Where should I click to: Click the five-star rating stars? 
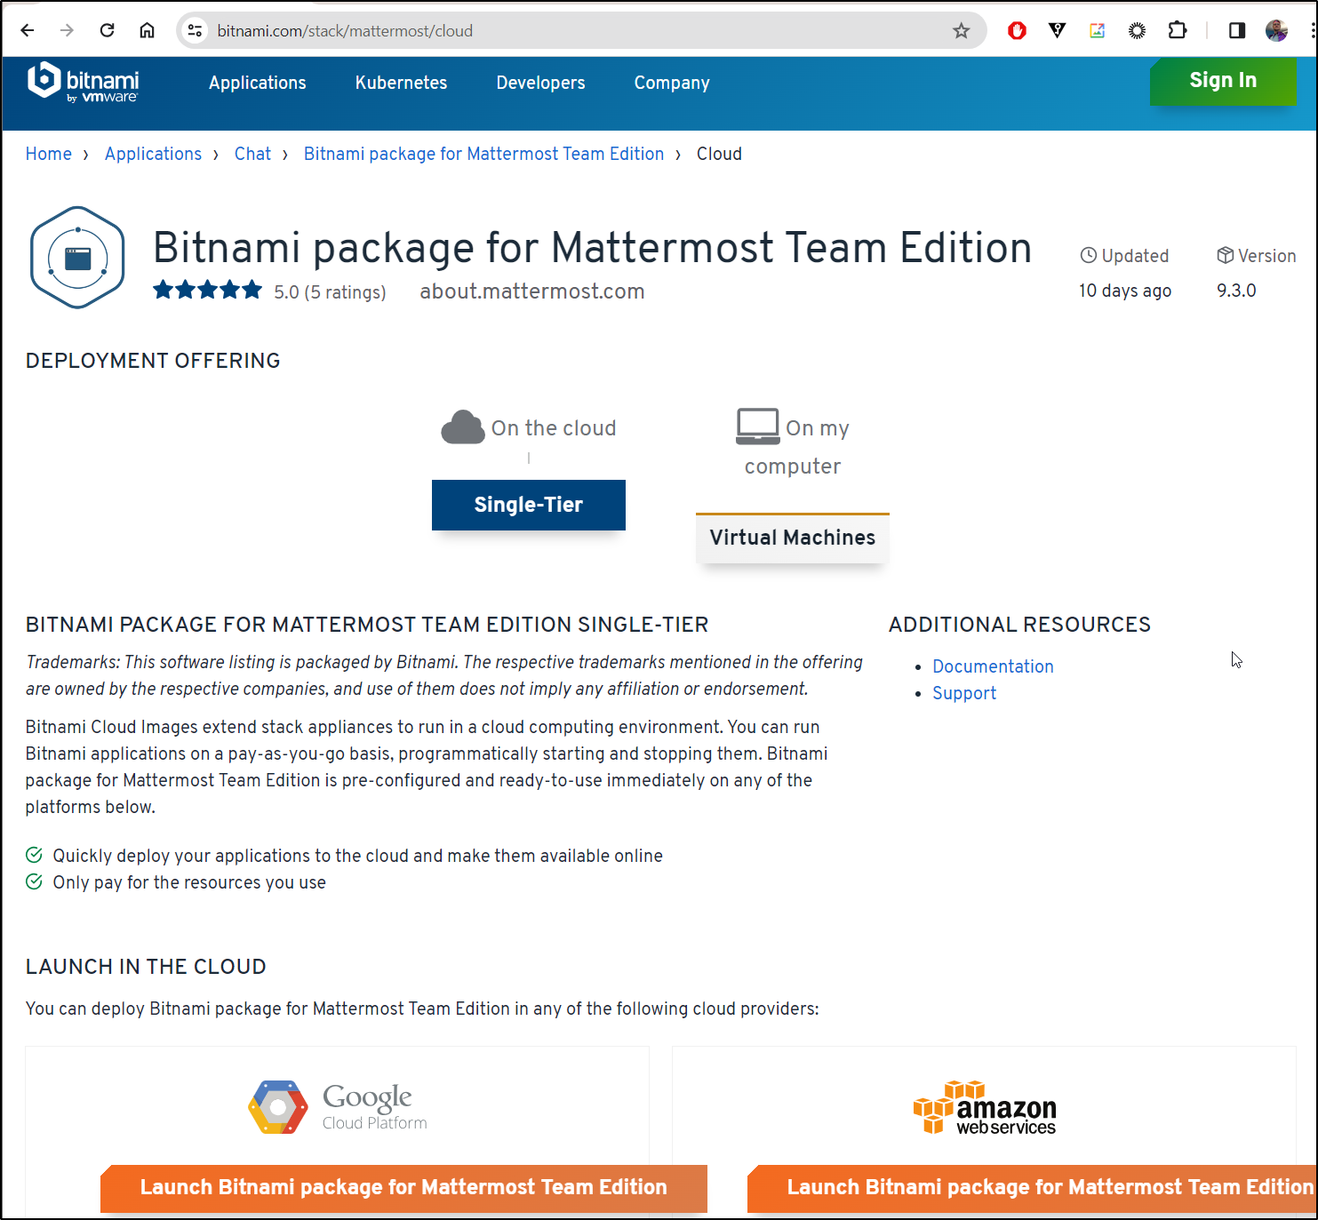[207, 290]
